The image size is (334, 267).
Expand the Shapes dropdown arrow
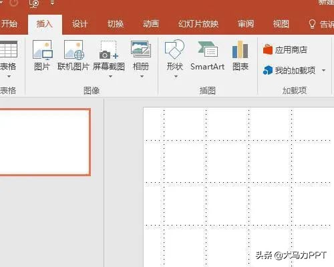[176, 77]
